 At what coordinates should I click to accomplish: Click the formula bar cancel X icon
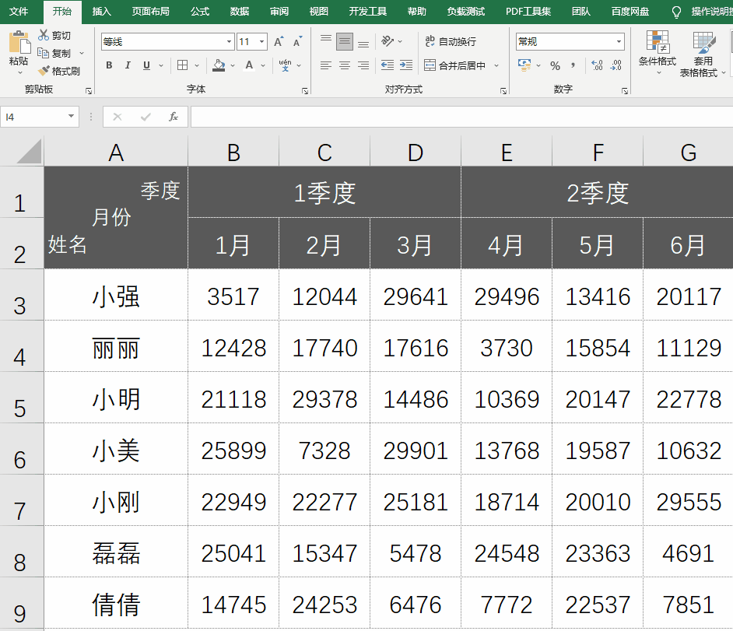tap(117, 117)
